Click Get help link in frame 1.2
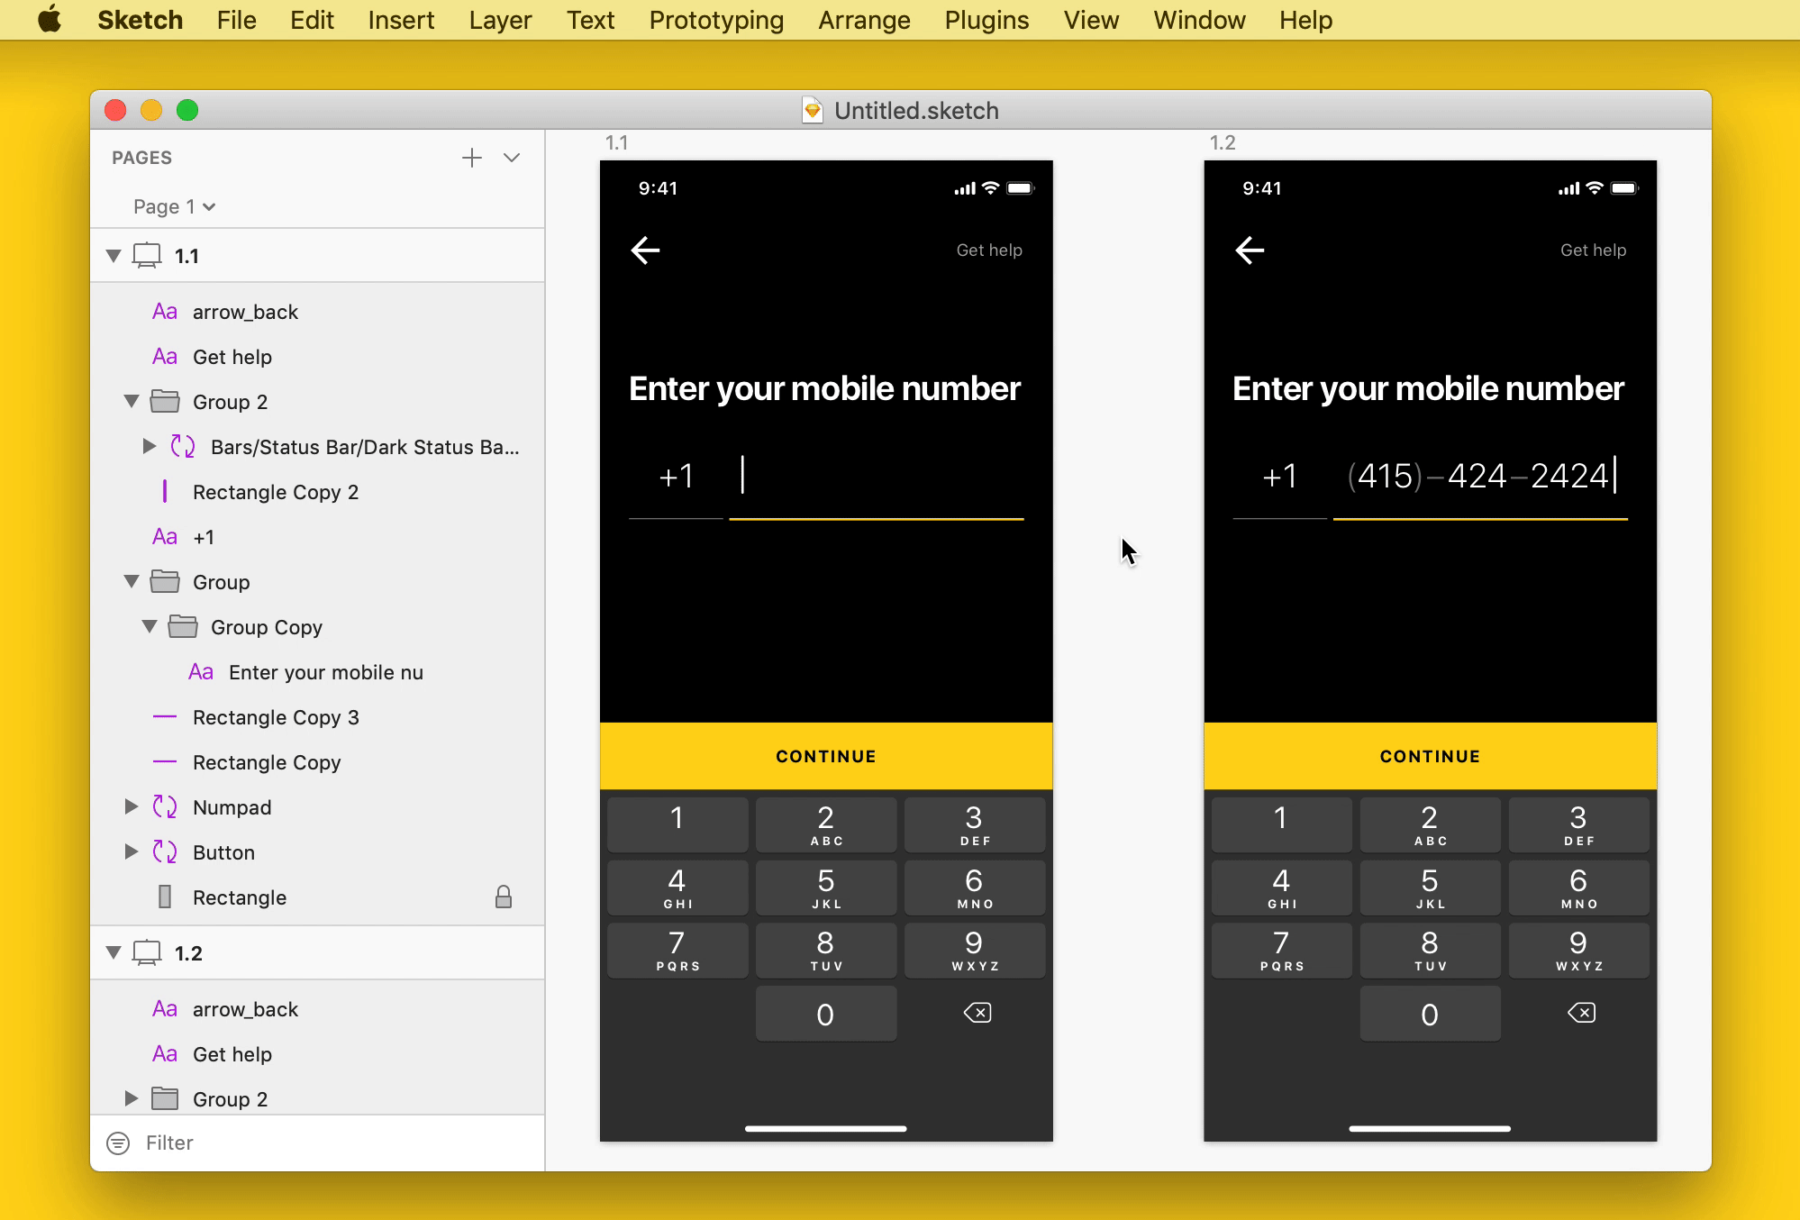The height and width of the screenshot is (1220, 1800). point(1593,250)
